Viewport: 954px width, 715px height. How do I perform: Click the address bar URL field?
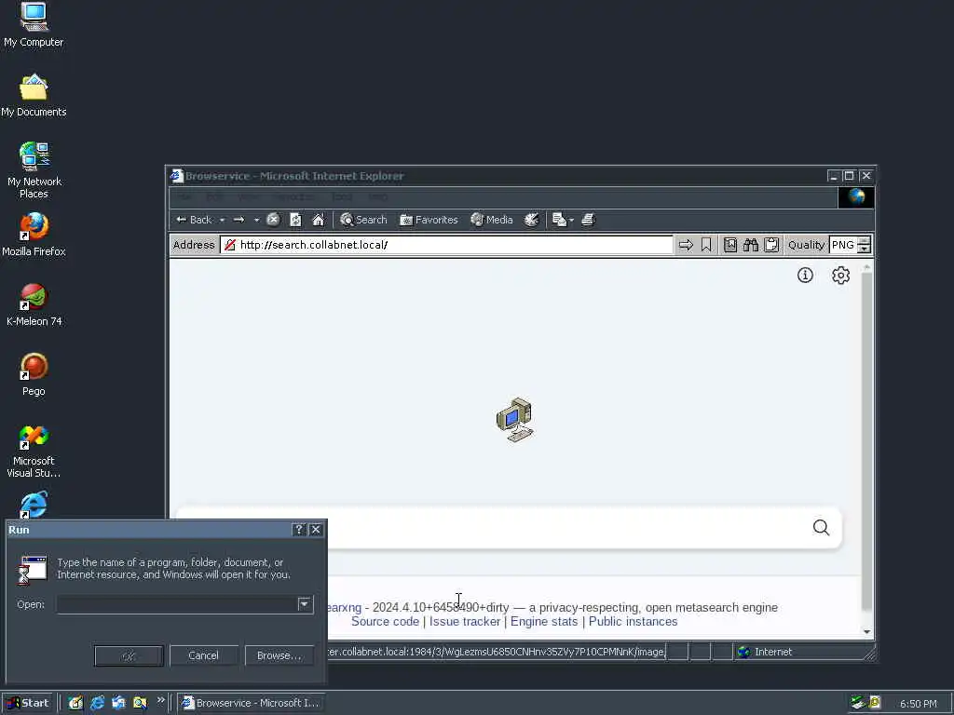click(447, 245)
